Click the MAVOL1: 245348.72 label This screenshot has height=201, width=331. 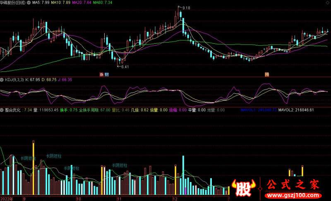259,110
